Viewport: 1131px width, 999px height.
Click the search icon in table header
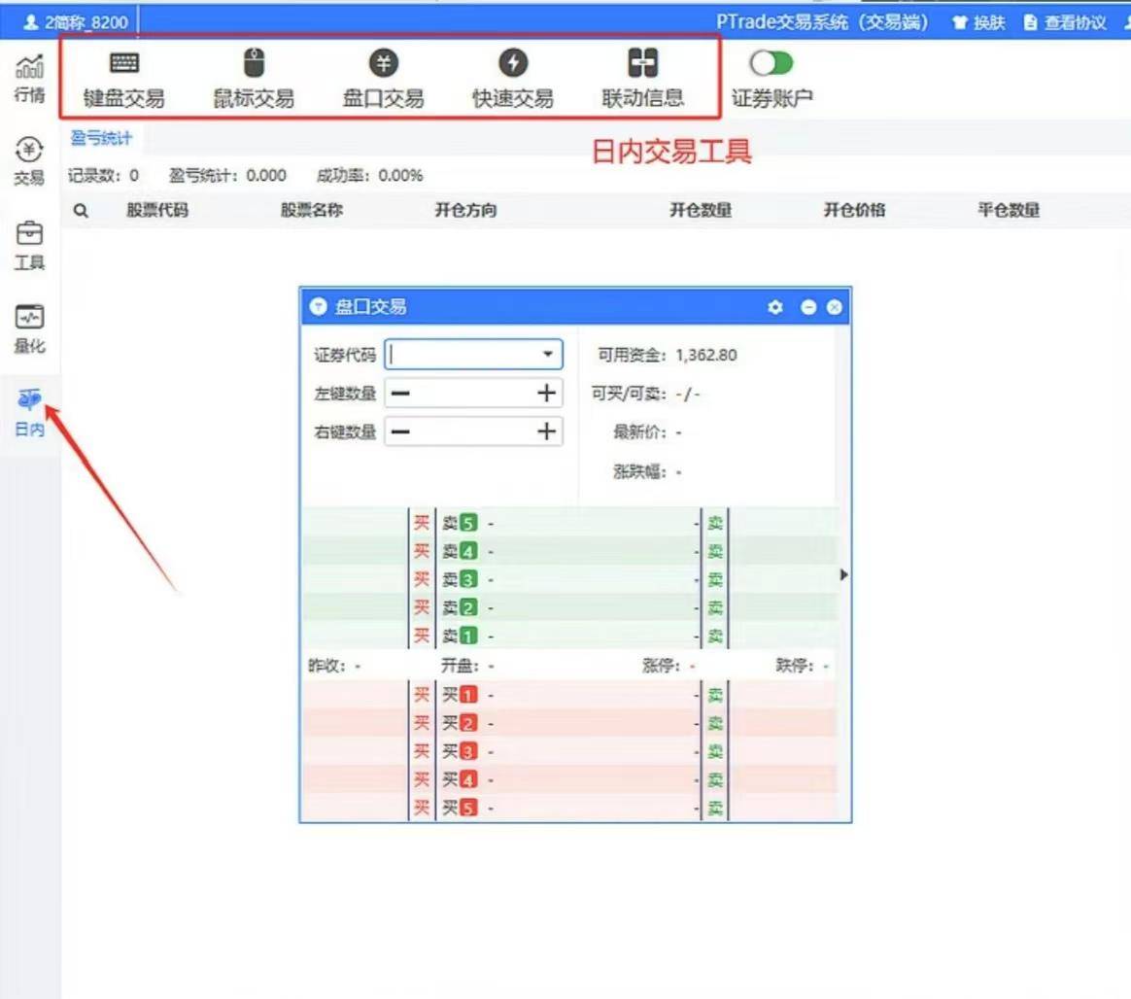coord(81,211)
